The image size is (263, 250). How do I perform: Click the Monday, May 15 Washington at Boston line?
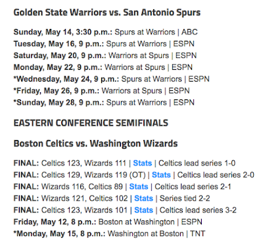point(109,234)
